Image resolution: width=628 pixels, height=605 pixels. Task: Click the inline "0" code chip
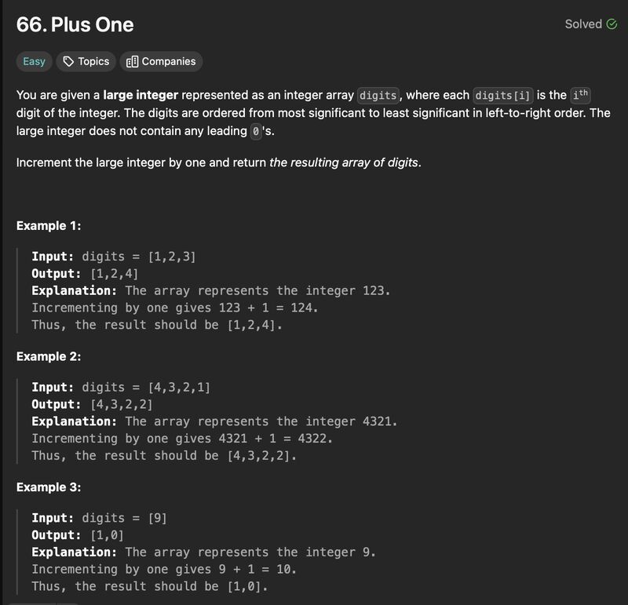256,131
